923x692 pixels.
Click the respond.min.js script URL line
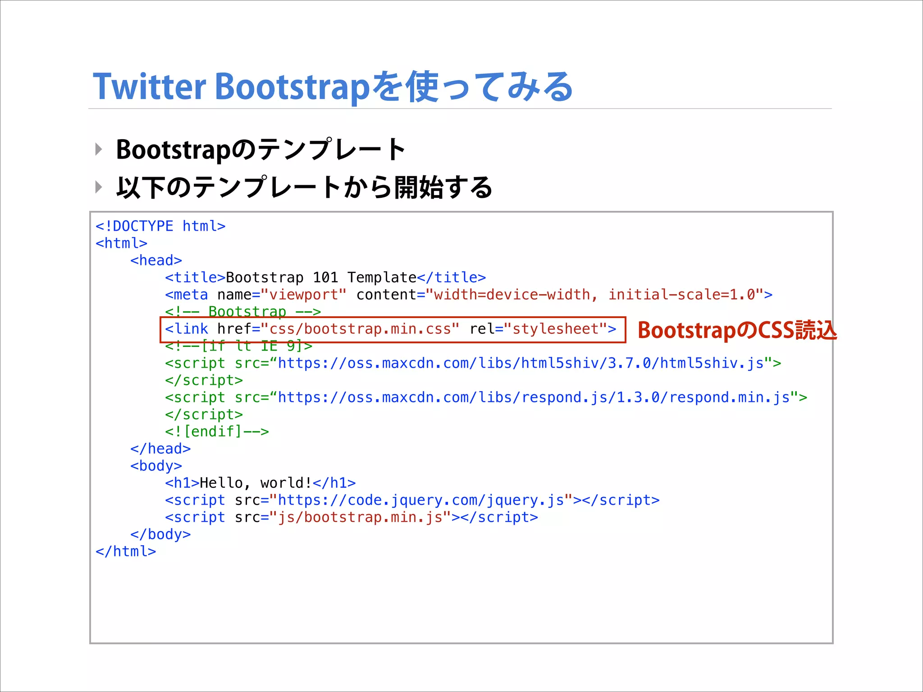[x=486, y=397]
